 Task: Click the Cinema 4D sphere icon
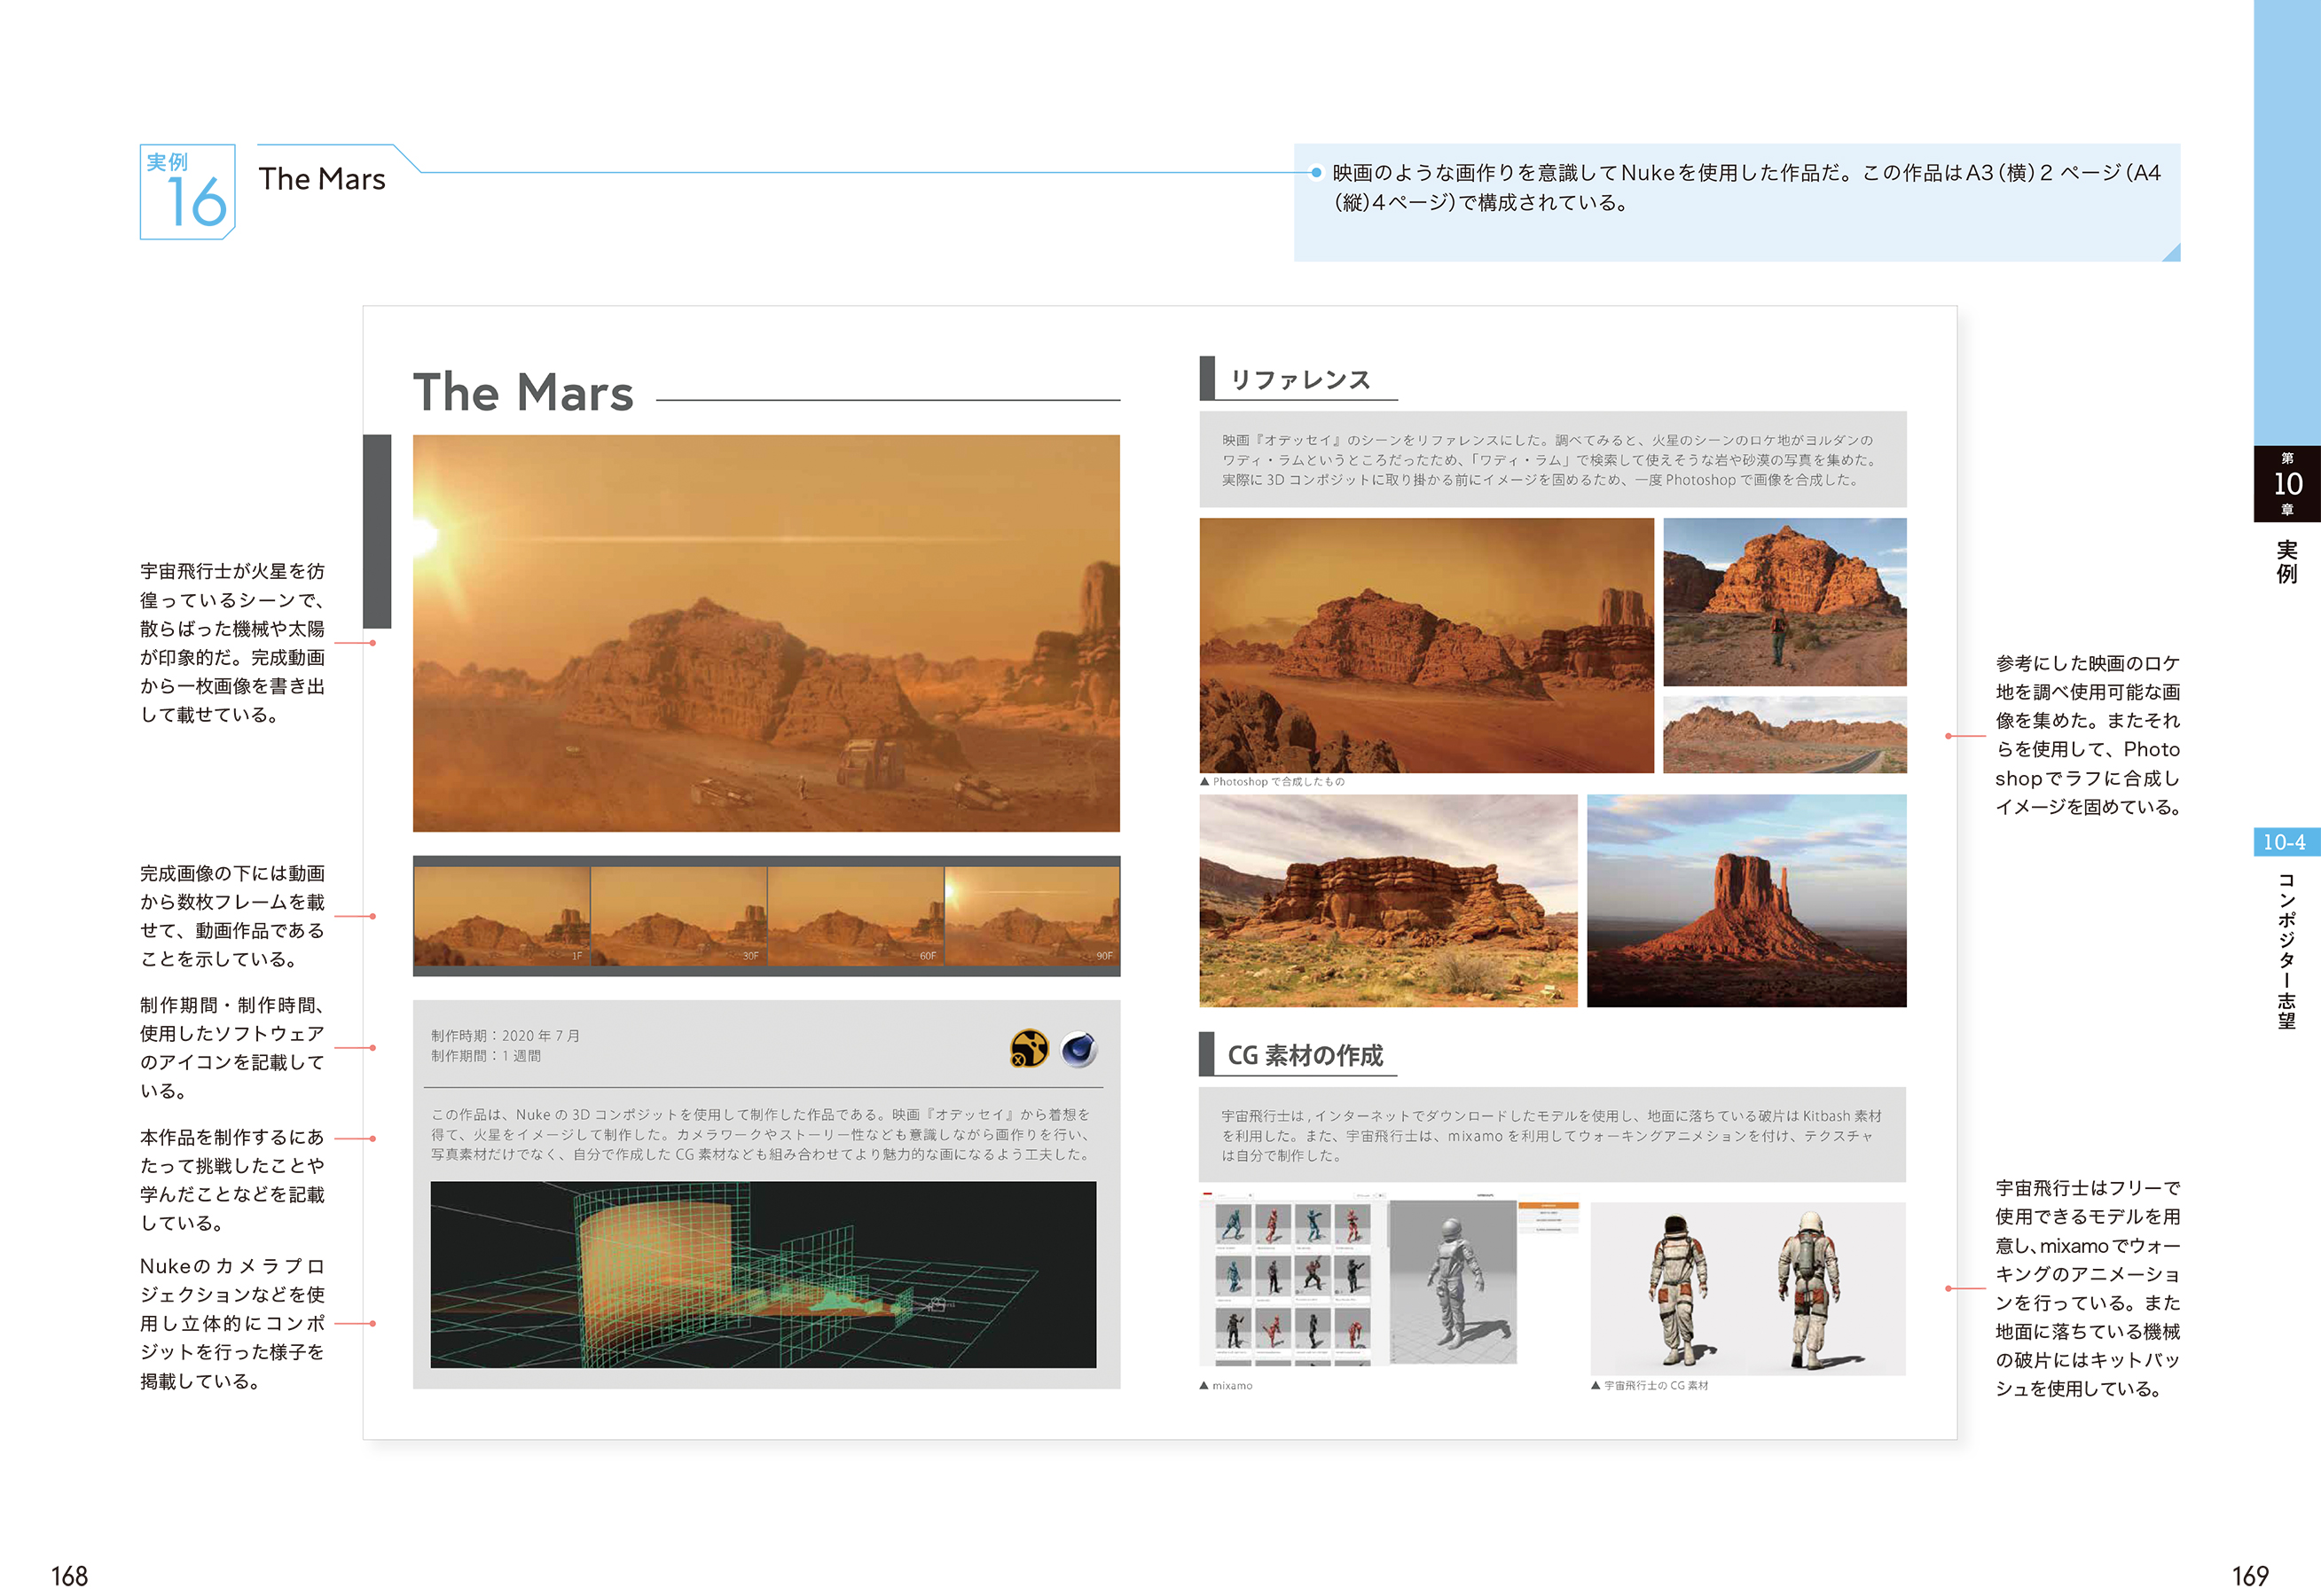pyautogui.click(x=1079, y=1049)
